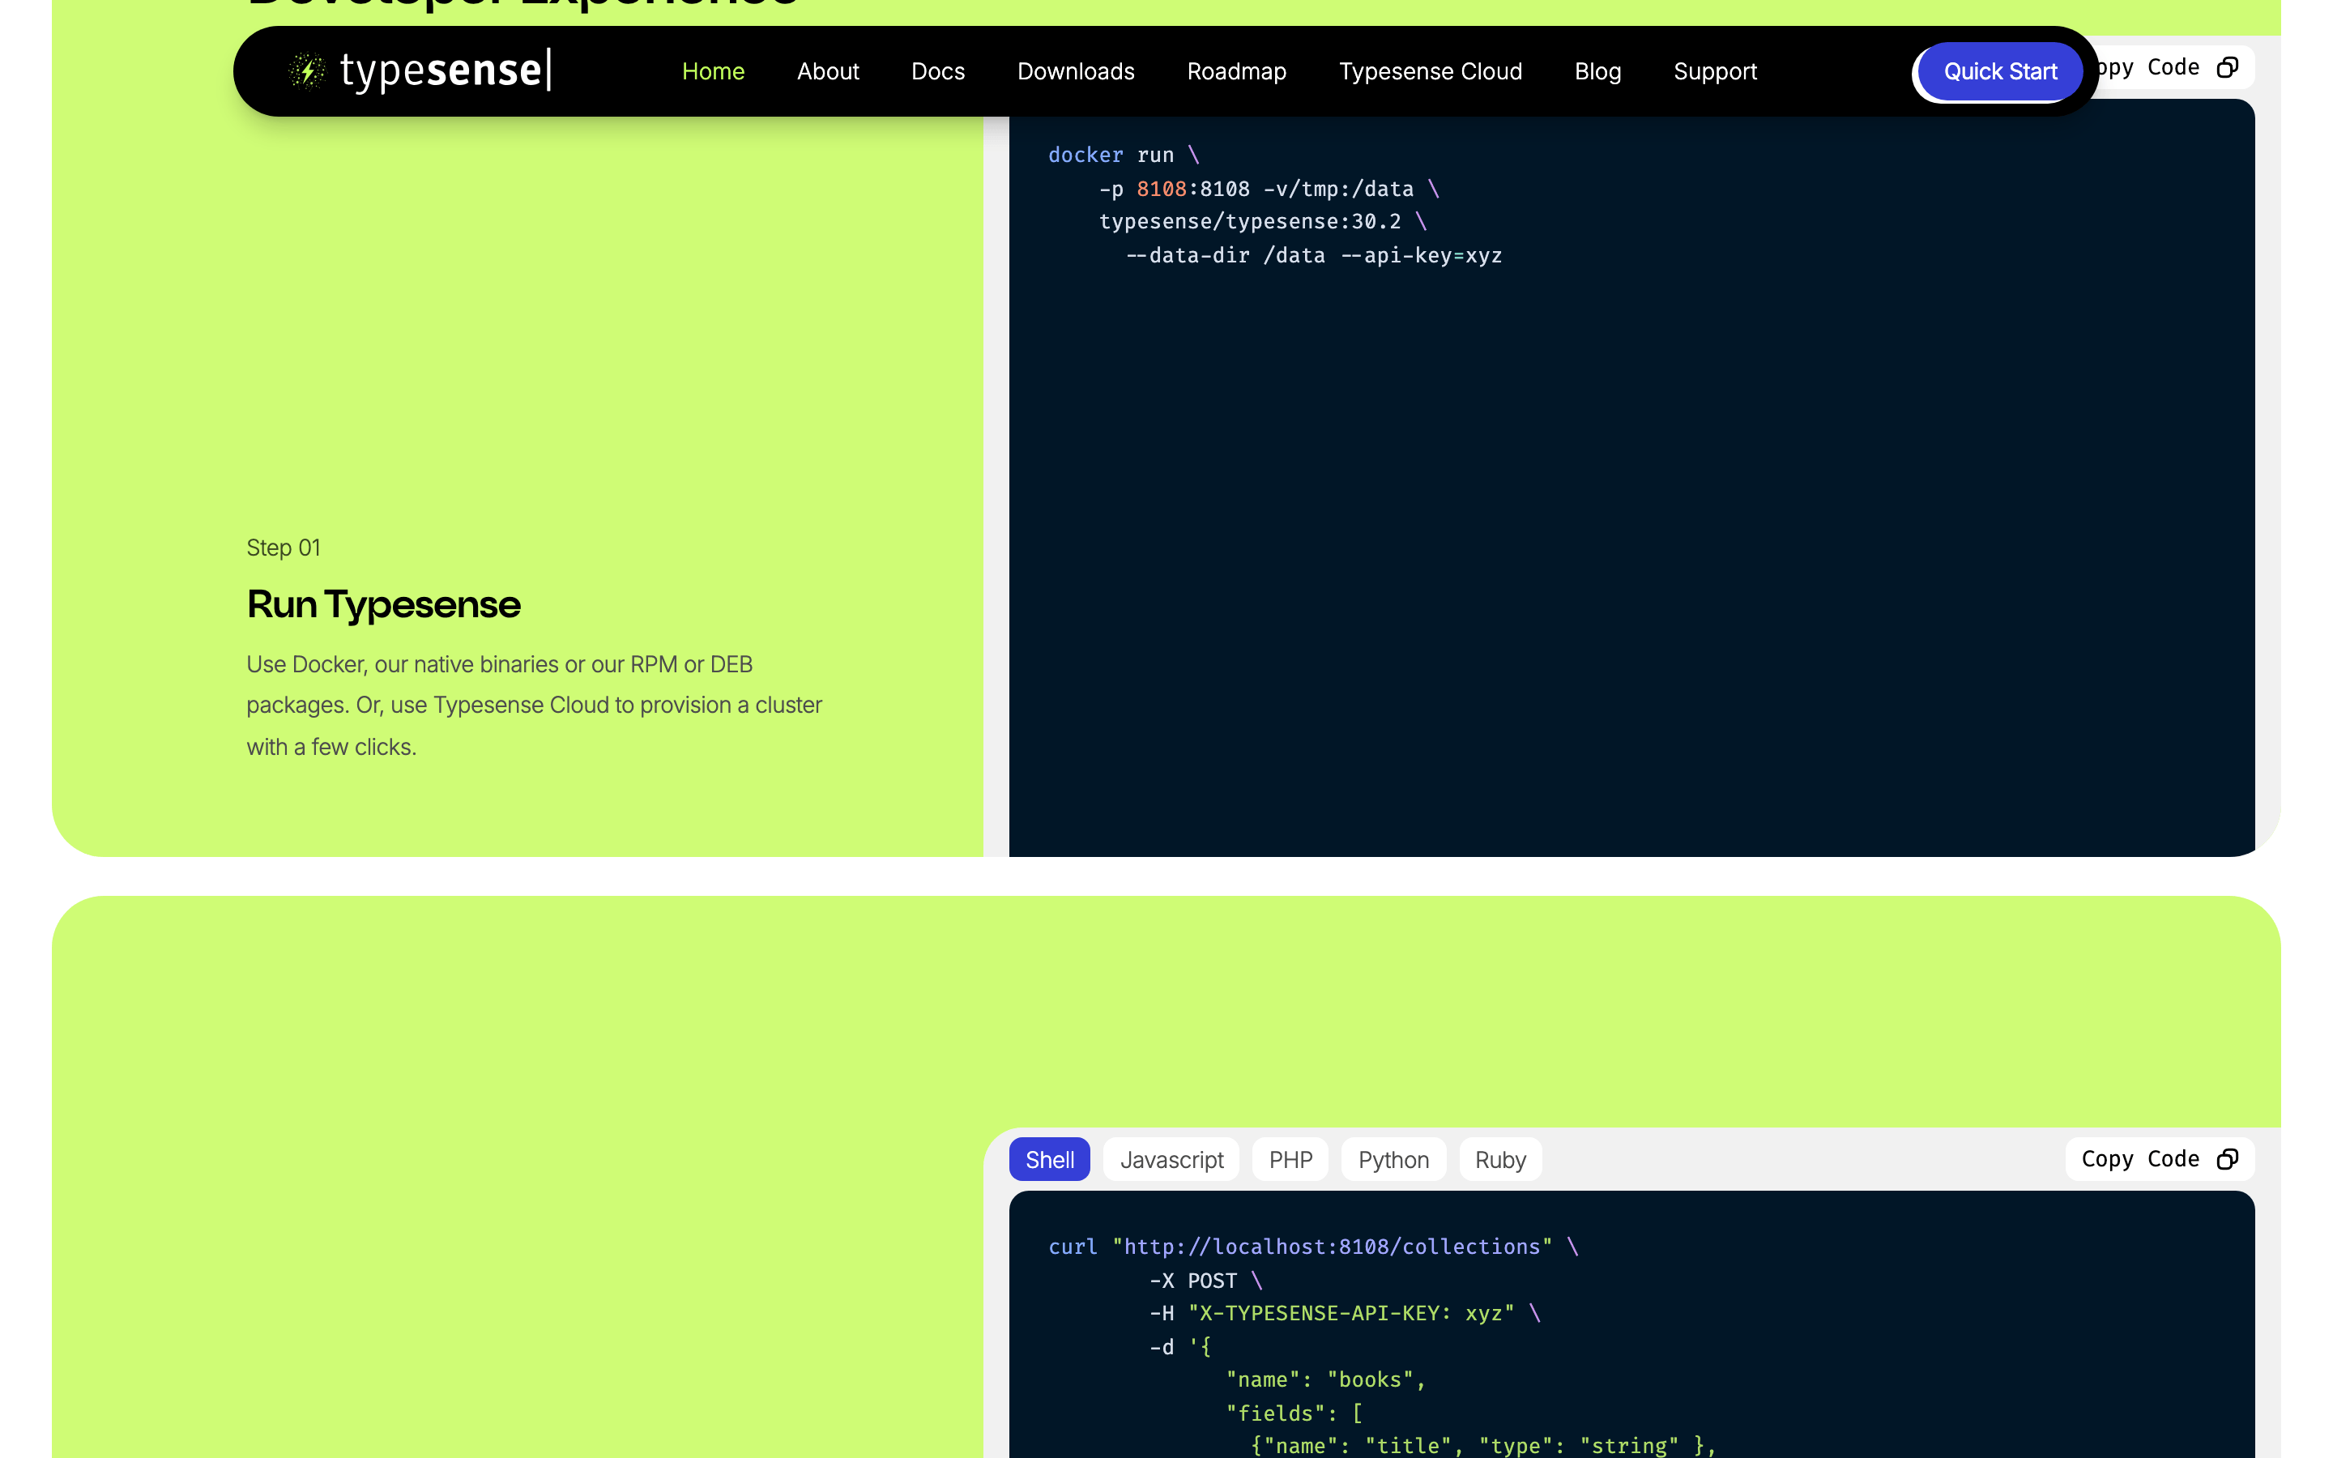Click the Quick Start button

(1999, 71)
